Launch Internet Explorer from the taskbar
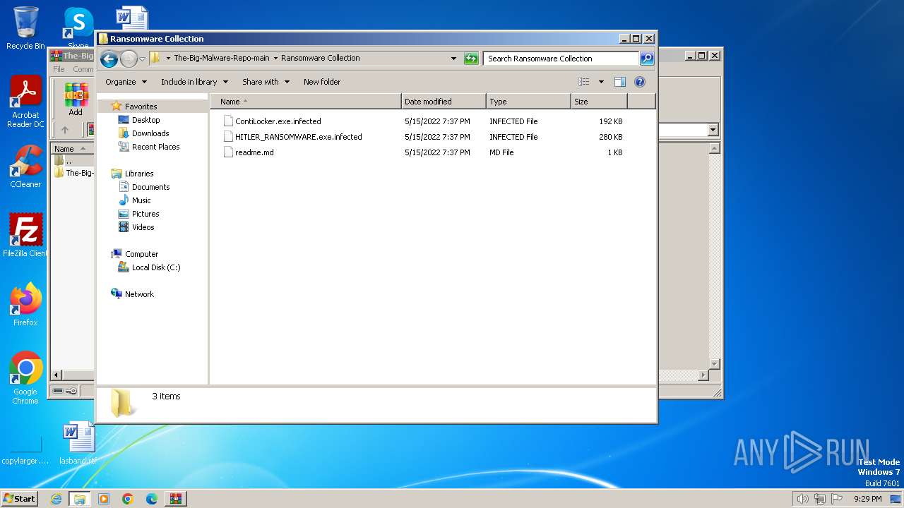904x508 pixels. [x=56, y=499]
